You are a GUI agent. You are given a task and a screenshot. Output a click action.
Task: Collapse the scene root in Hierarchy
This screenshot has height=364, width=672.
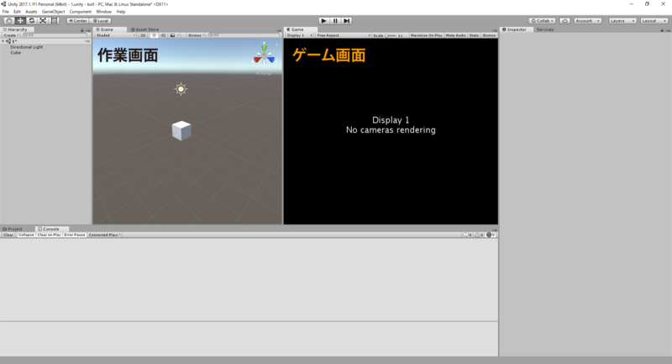click(3, 41)
